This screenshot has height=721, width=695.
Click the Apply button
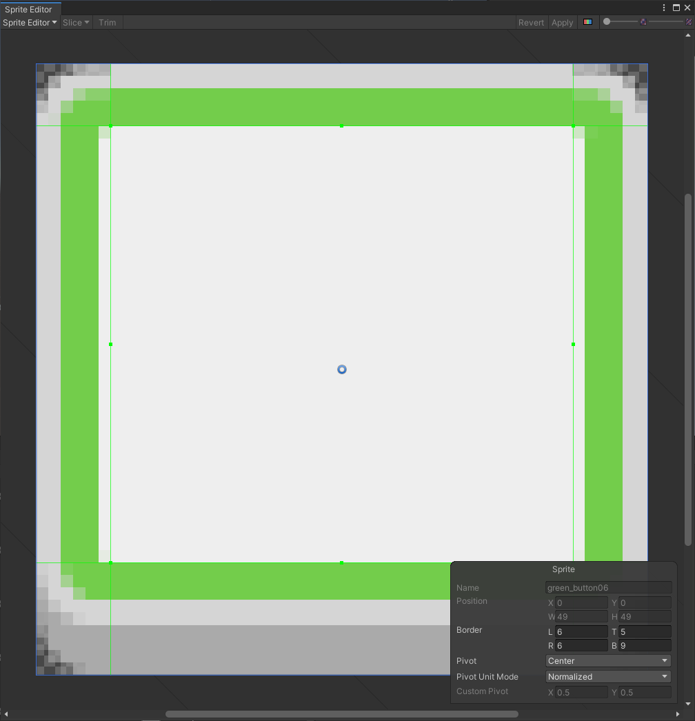click(562, 23)
